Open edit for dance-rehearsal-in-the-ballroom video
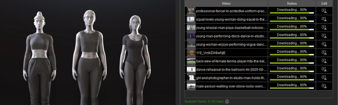Viewport: 338px width, 105px height. tap(324, 70)
